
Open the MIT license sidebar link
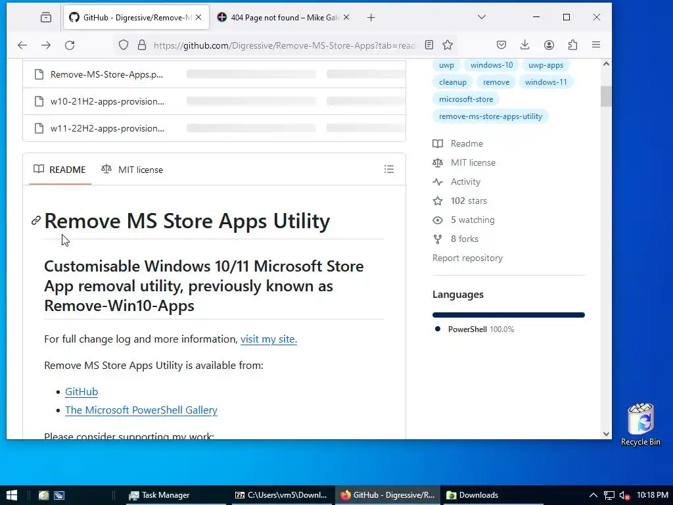[464, 163]
